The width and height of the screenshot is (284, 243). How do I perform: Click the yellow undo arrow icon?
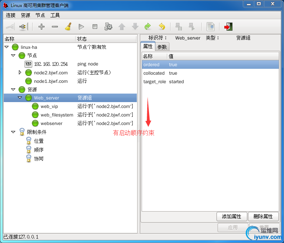click(162, 27)
